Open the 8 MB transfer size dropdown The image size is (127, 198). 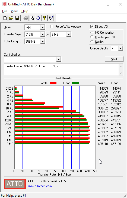(x=69, y=34)
